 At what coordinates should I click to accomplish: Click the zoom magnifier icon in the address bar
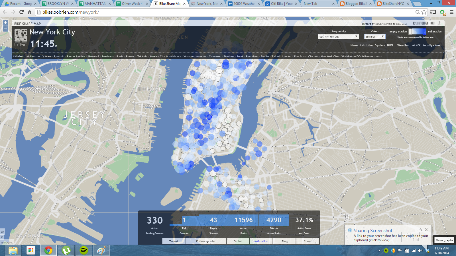[418, 12]
